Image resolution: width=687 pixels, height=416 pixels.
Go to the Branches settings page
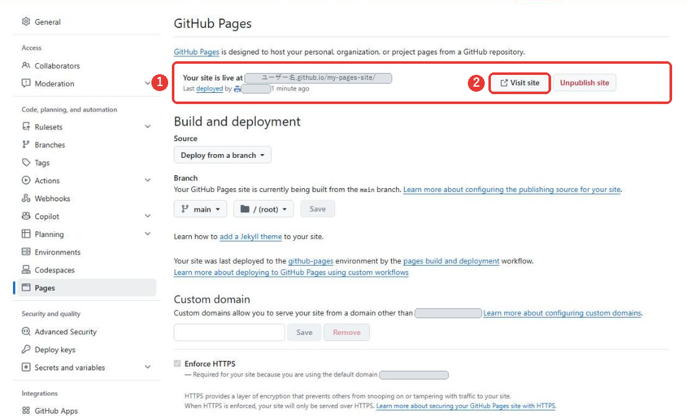tap(87, 144)
